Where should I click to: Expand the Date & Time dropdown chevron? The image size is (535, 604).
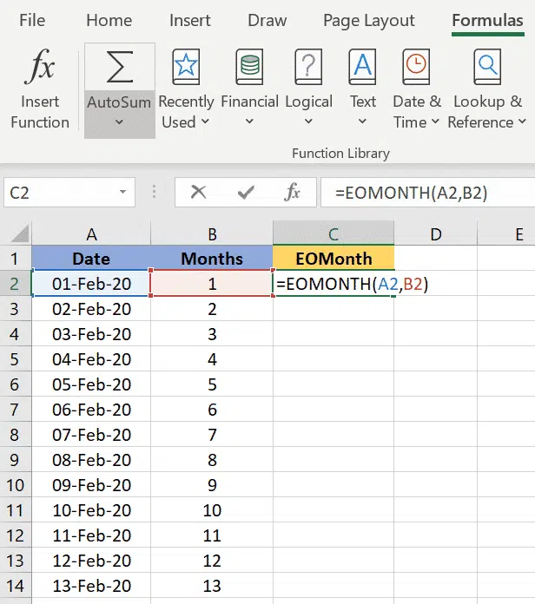coord(435,121)
